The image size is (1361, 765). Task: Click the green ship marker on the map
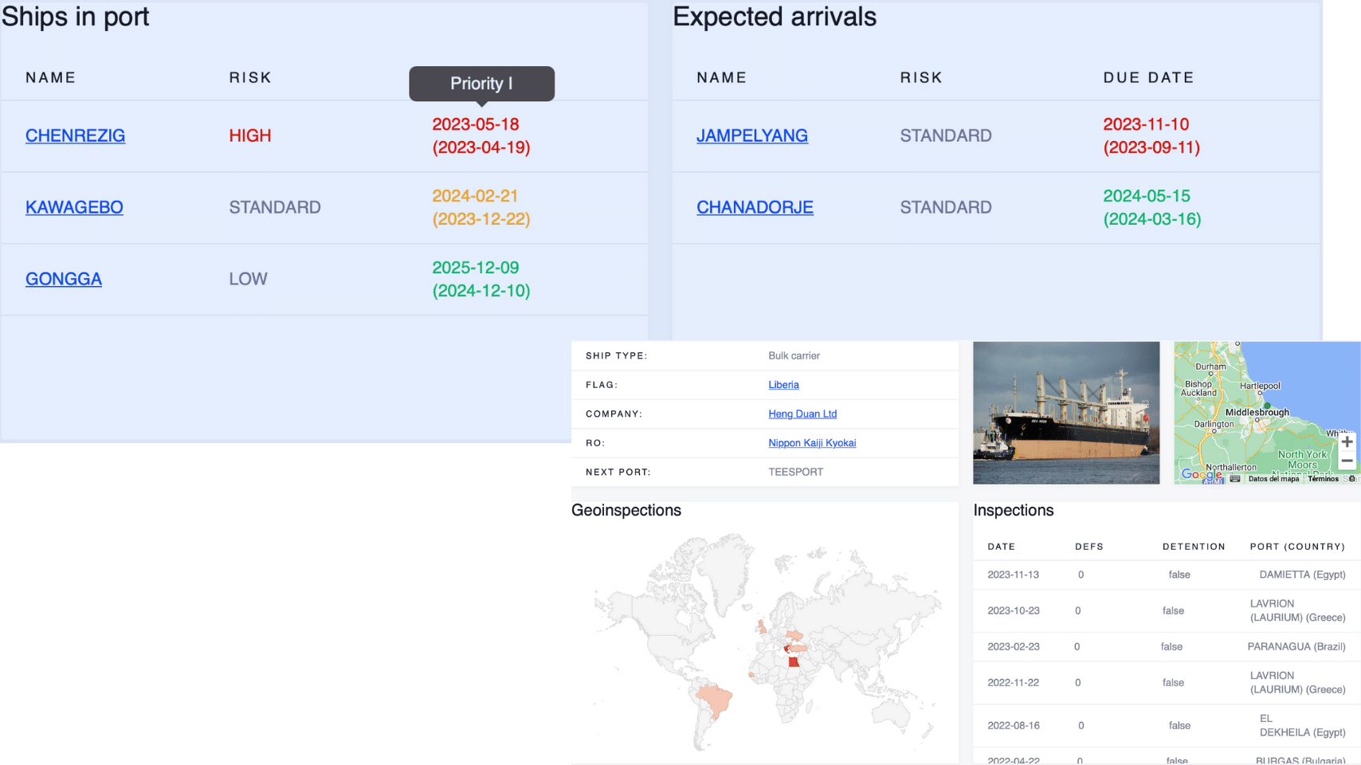1267,406
